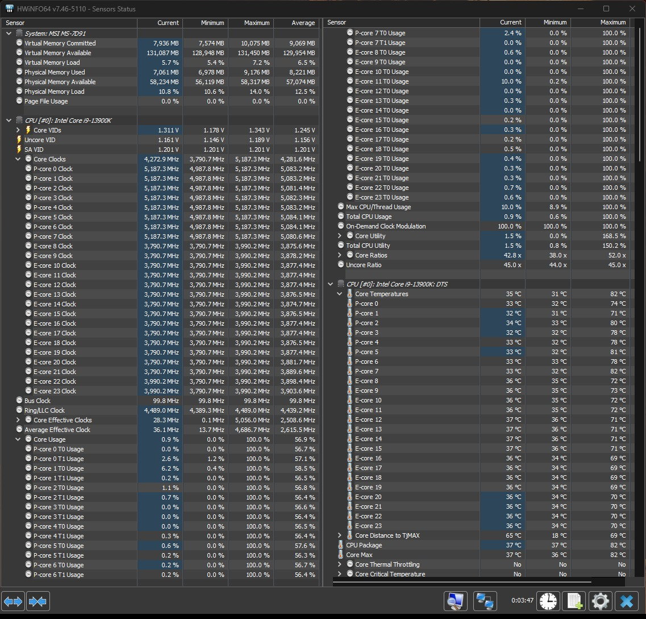Click the right pane's Minimum column header
This screenshot has height=619, width=646.
pyautogui.click(x=548, y=22)
